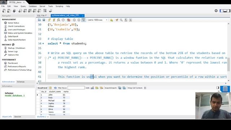Screen dimensions: 231x130
Task: Click editor horizontal scrollbar thumb
Action: point(88,83)
